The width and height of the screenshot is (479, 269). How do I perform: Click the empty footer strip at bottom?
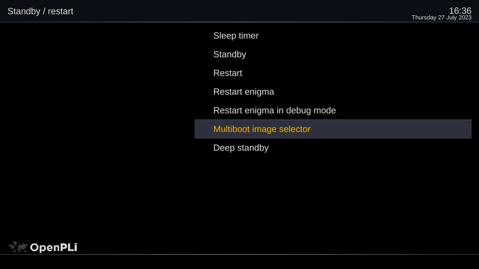point(240,262)
